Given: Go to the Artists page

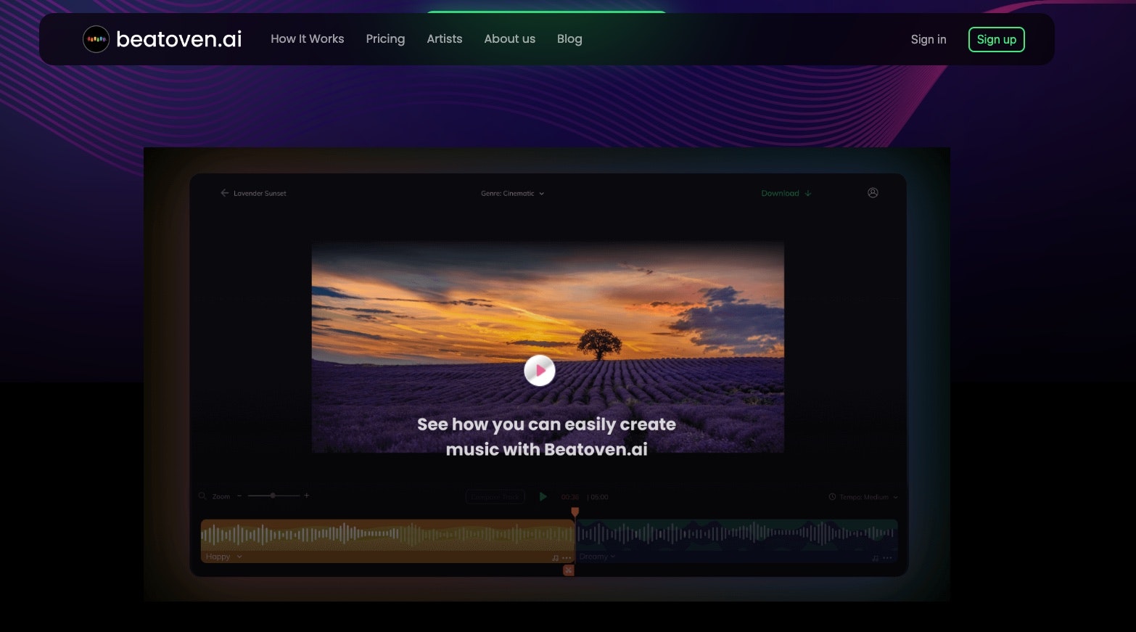Looking at the screenshot, I should (x=445, y=39).
